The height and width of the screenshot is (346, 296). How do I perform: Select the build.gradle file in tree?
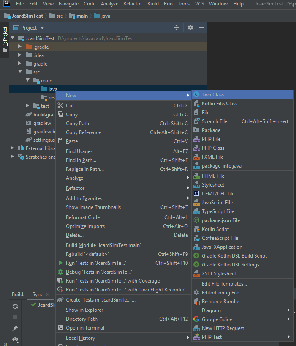point(44,115)
